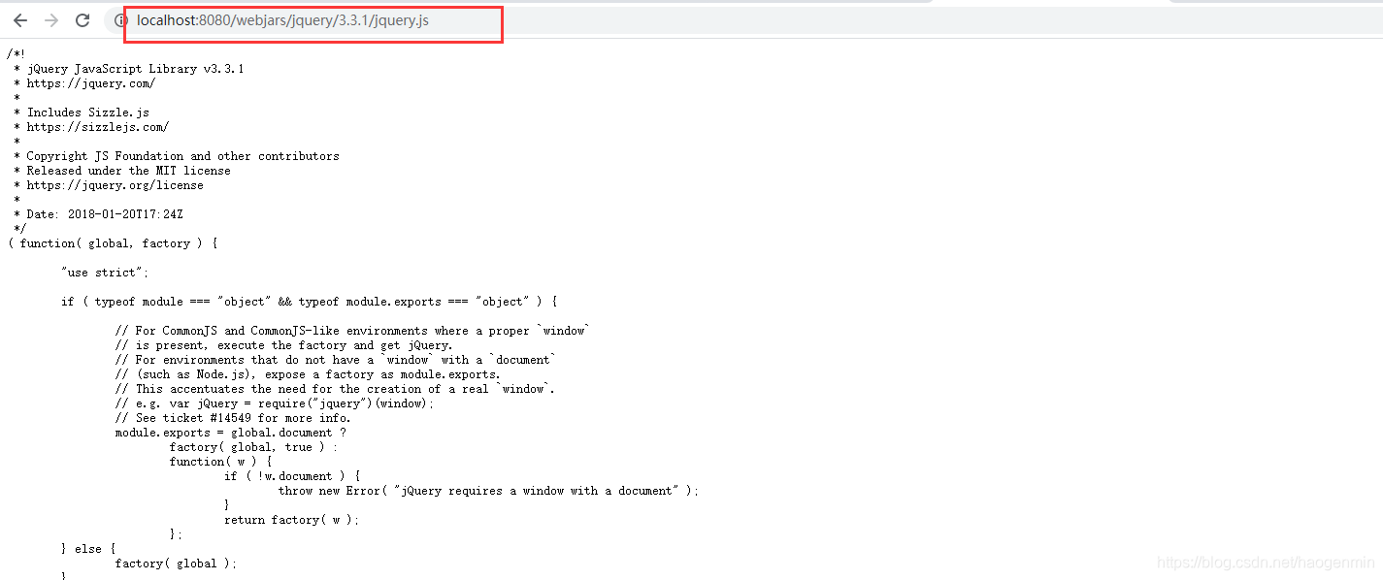1383x580 pixels.
Task: Click comment 'See ticket #14549 for more info.'
Action: coord(233,418)
